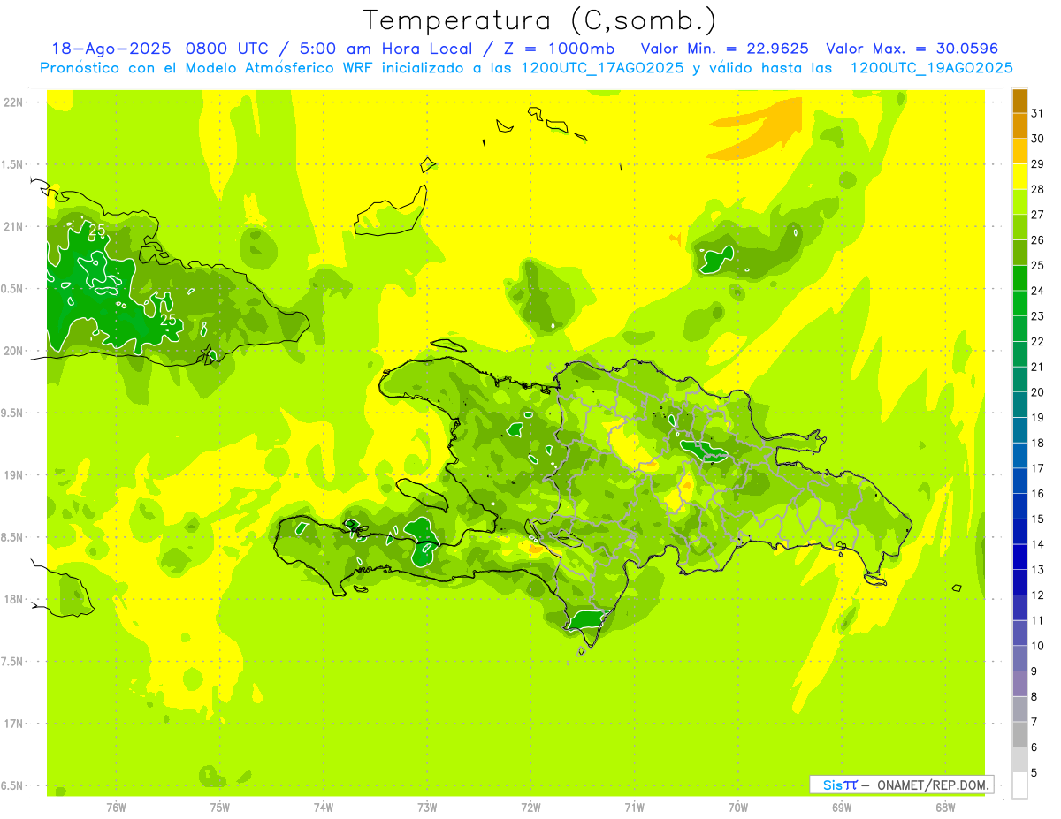
Task: Click the dark brown-orange segment above colorbar label 31
Action: tap(1019, 100)
